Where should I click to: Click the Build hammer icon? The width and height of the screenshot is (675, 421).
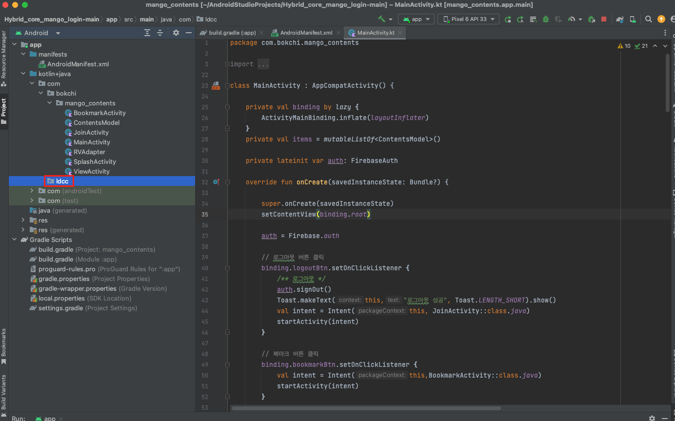click(382, 19)
